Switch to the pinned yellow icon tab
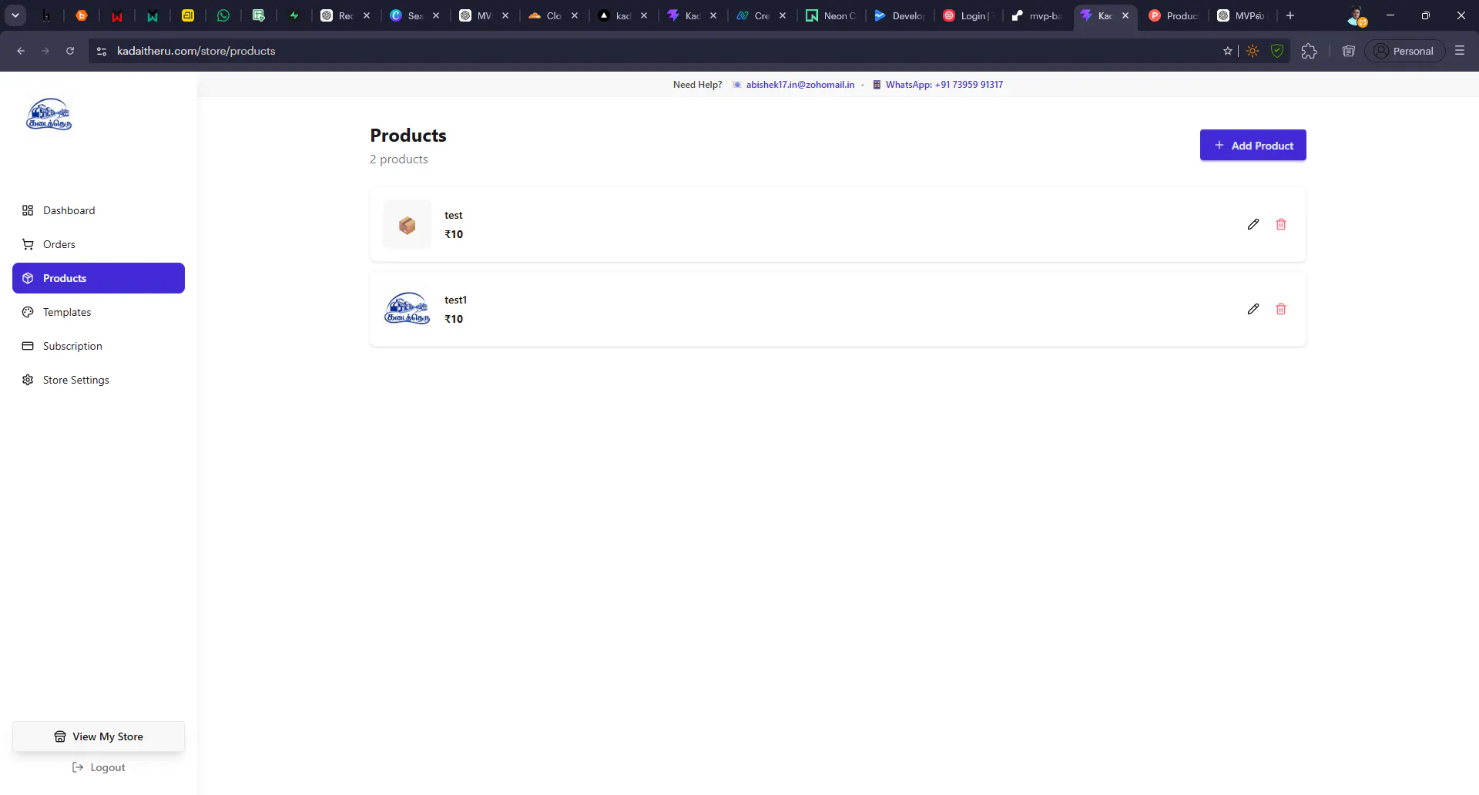This screenshot has width=1479, height=795. coord(188,15)
